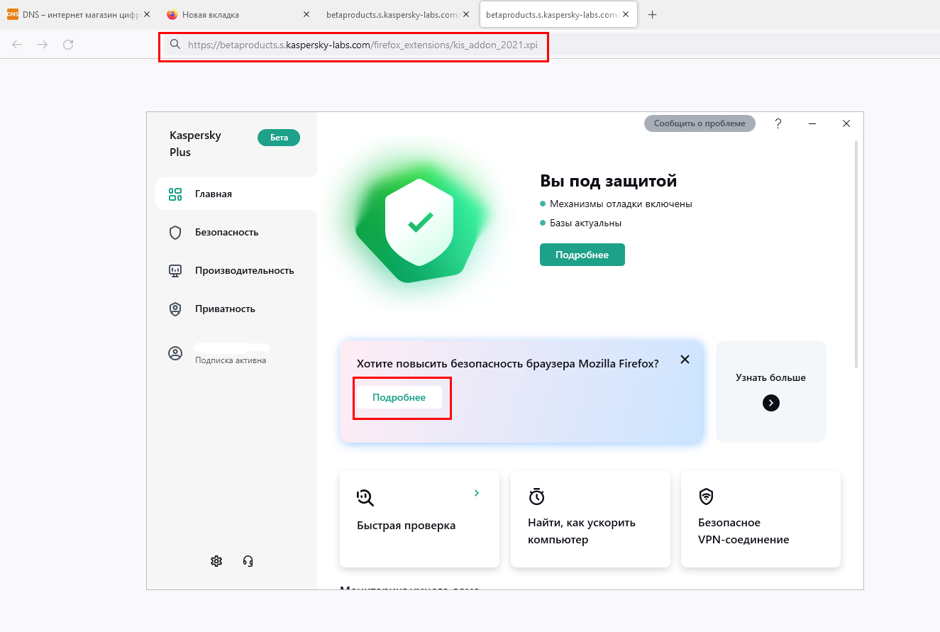Click the account profile icon
The width and height of the screenshot is (940, 632).
[175, 353]
